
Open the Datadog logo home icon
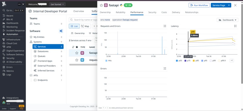pos(4,4)
